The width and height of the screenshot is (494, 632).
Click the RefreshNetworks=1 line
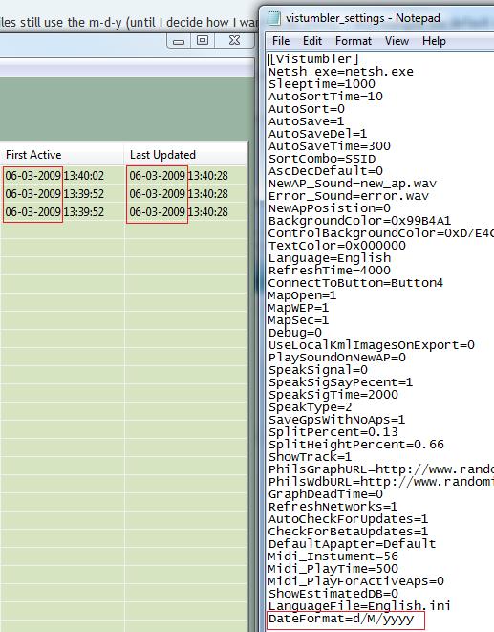click(333, 507)
